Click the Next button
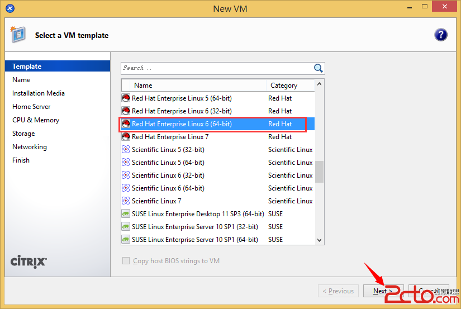Viewport: 461px width, 309px height. (383, 291)
